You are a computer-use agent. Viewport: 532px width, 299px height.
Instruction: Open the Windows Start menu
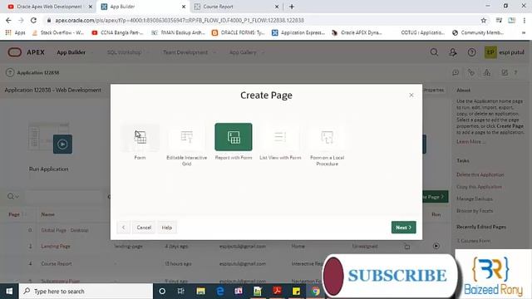(x=9, y=292)
